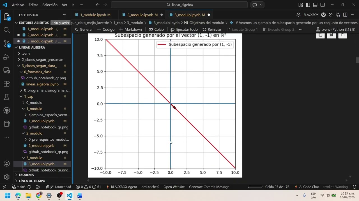Image resolution: width=359 pixels, height=201 pixels.
Task: Open the Archivo menu
Action: point(18,5)
